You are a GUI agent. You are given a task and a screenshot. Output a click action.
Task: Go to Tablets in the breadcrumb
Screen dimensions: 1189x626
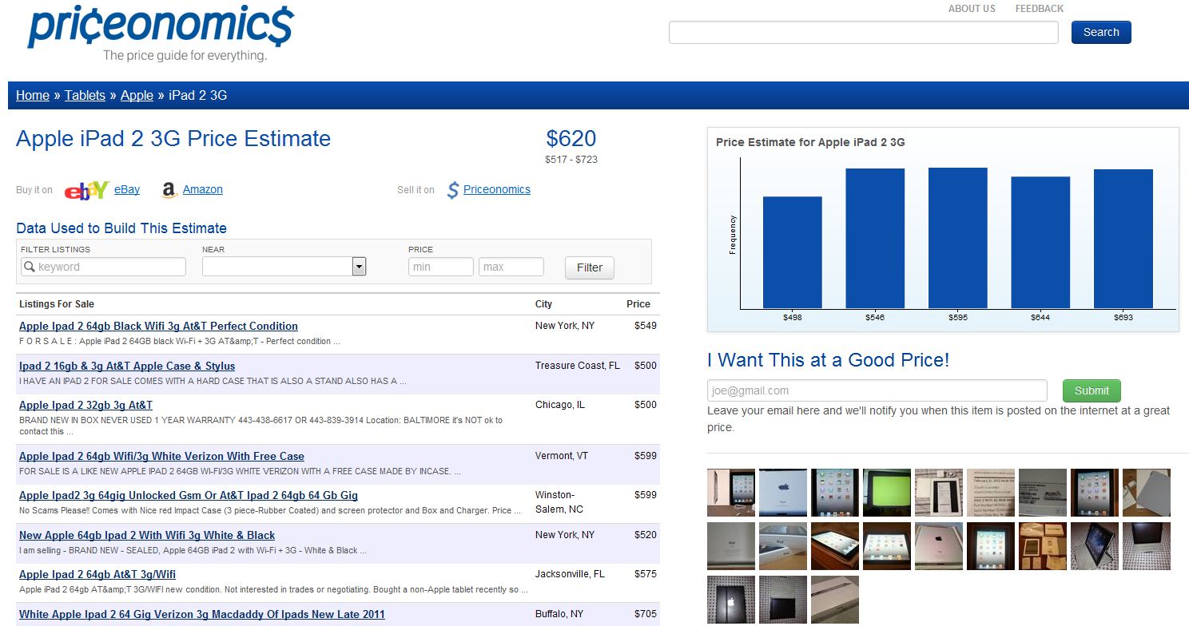(x=85, y=95)
